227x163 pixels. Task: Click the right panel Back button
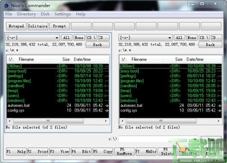pyautogui.click(x=210, y=45)
